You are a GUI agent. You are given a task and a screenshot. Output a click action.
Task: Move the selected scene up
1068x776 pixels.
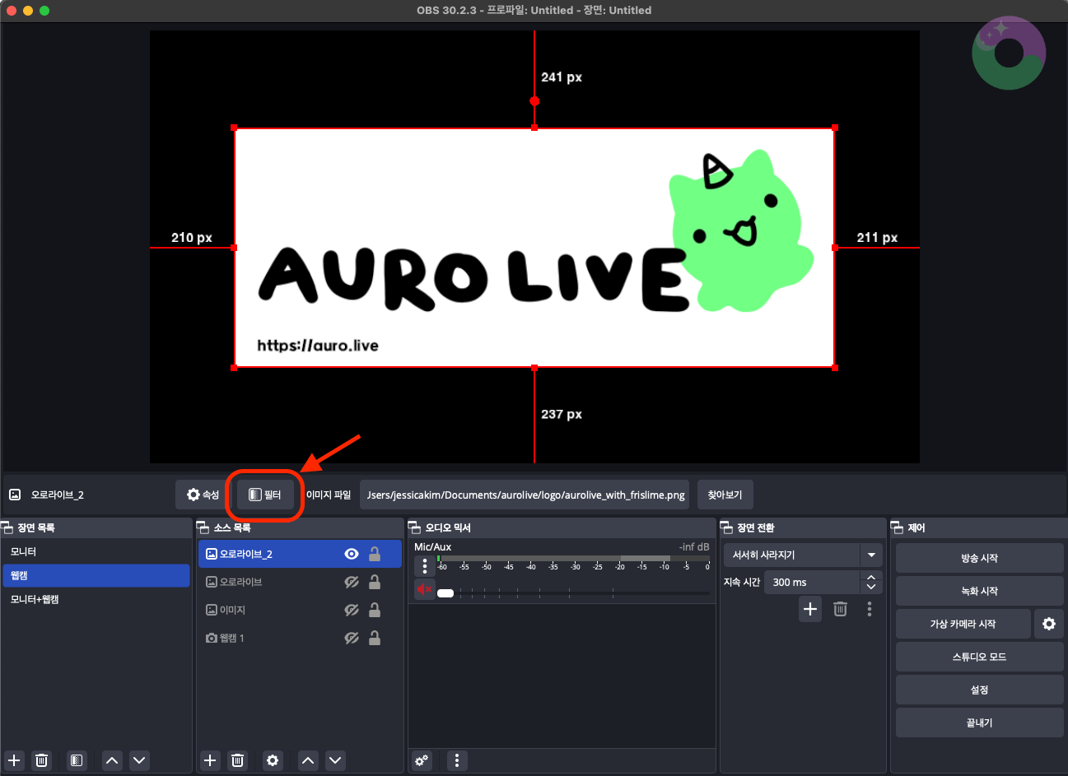[x=112, y=760]
